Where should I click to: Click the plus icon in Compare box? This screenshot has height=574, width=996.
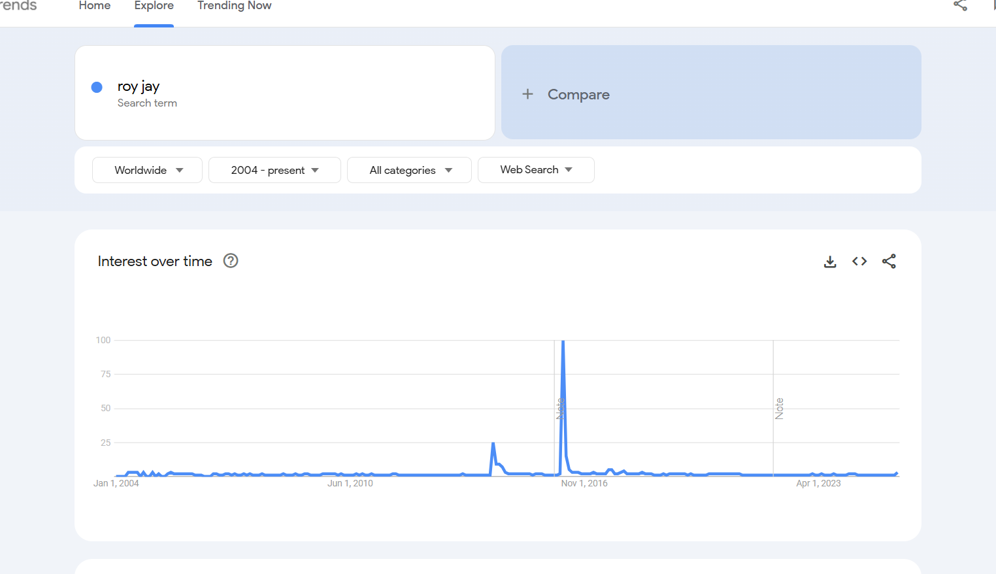click(x=527, y=94)
